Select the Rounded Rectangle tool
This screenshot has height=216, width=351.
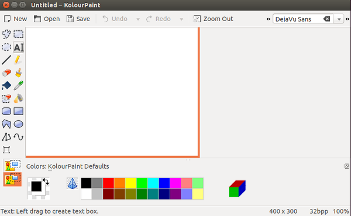[x=6, y=112]
